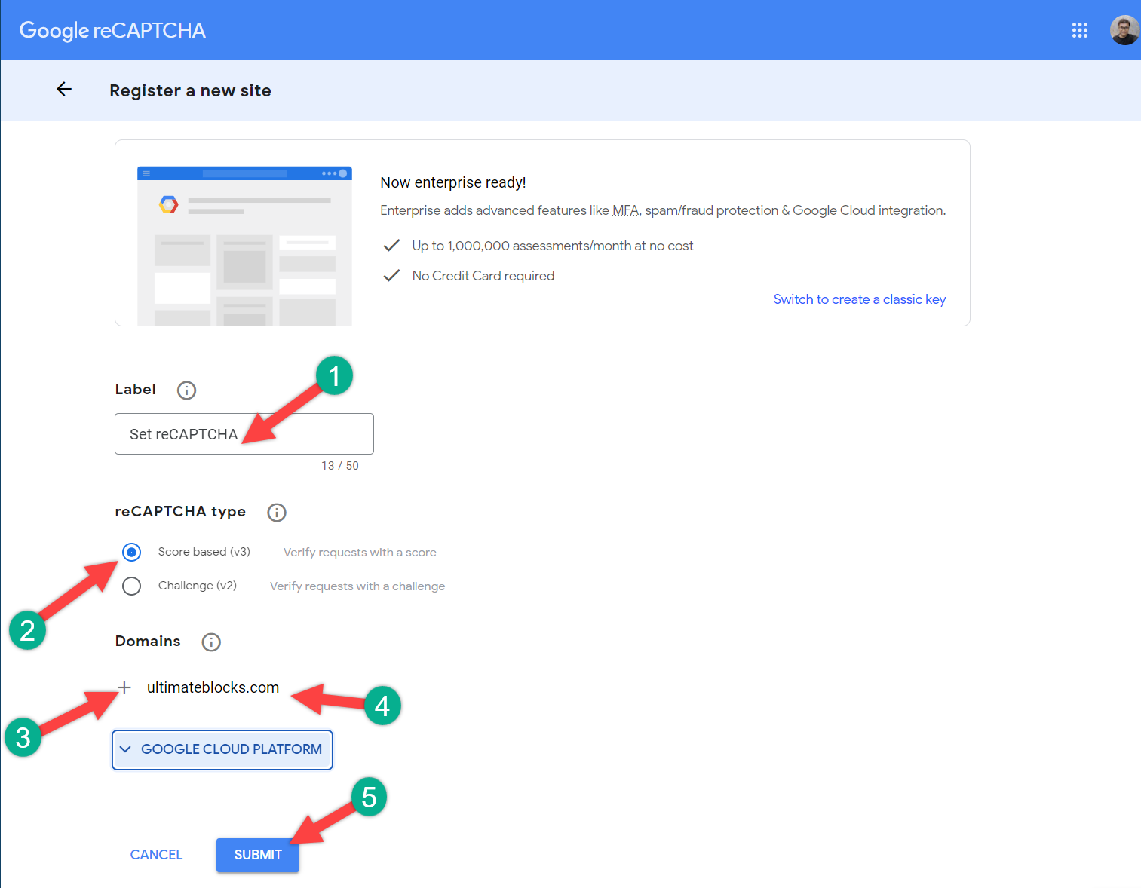This screenshot has width=1141, height=888.
Task: Navigate back using the arrow icon
Action: 64,89
